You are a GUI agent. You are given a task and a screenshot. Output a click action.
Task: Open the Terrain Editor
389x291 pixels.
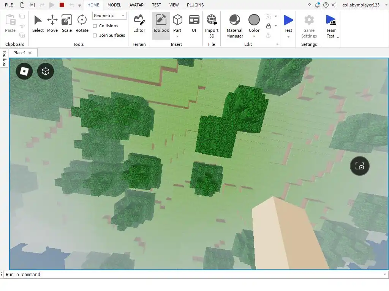click(139, 23)
